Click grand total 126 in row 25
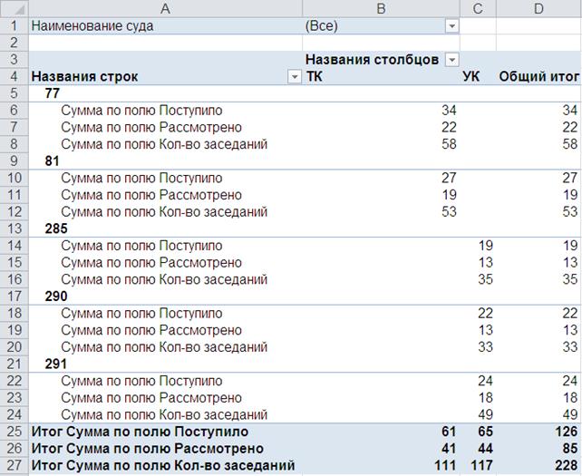This screenshot has height=476, width=582. pyautogui.click(x=566, y=432)
